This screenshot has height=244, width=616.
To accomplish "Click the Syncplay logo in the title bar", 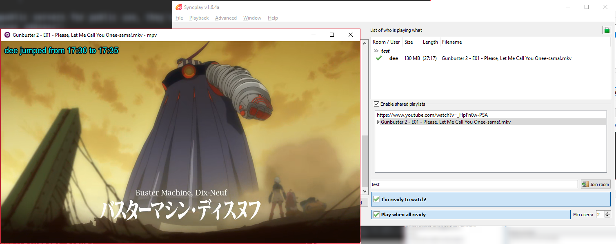I will (x=178, y=7).
